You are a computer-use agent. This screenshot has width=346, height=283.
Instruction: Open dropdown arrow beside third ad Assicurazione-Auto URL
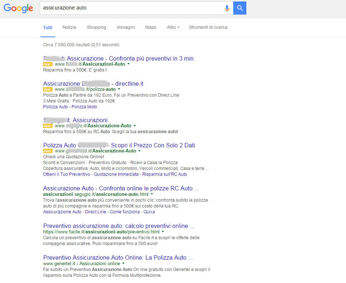pyautogui.click(x=135, y=126)
